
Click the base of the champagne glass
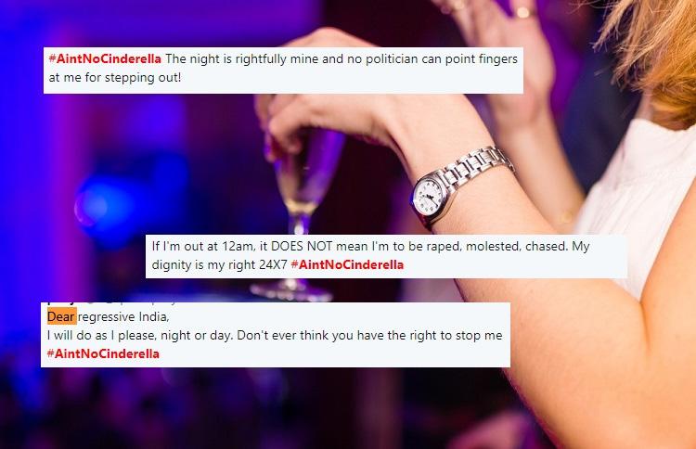[x=291, y=291]
